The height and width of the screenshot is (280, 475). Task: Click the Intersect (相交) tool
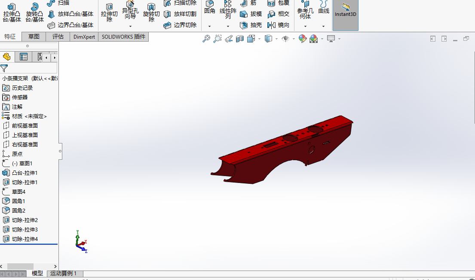pyautogui.click(x=279, y=14)
